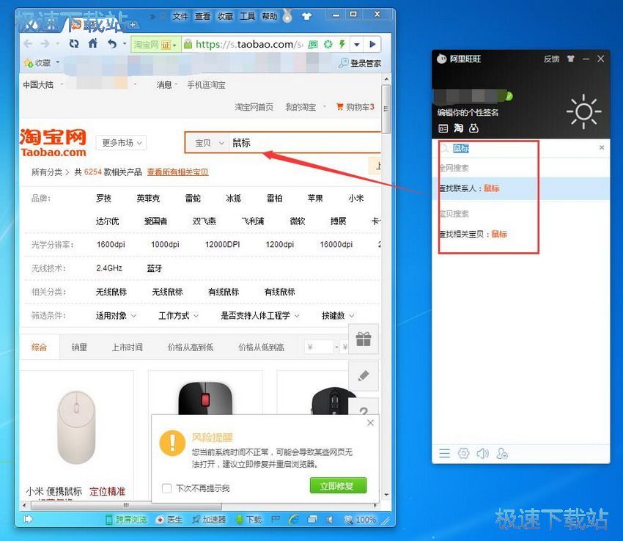The height and width of the screenshot is (541, 623).
Task: Select the 上市时间 sort tab
Action: pyautogui.click(x=127, y=347)
